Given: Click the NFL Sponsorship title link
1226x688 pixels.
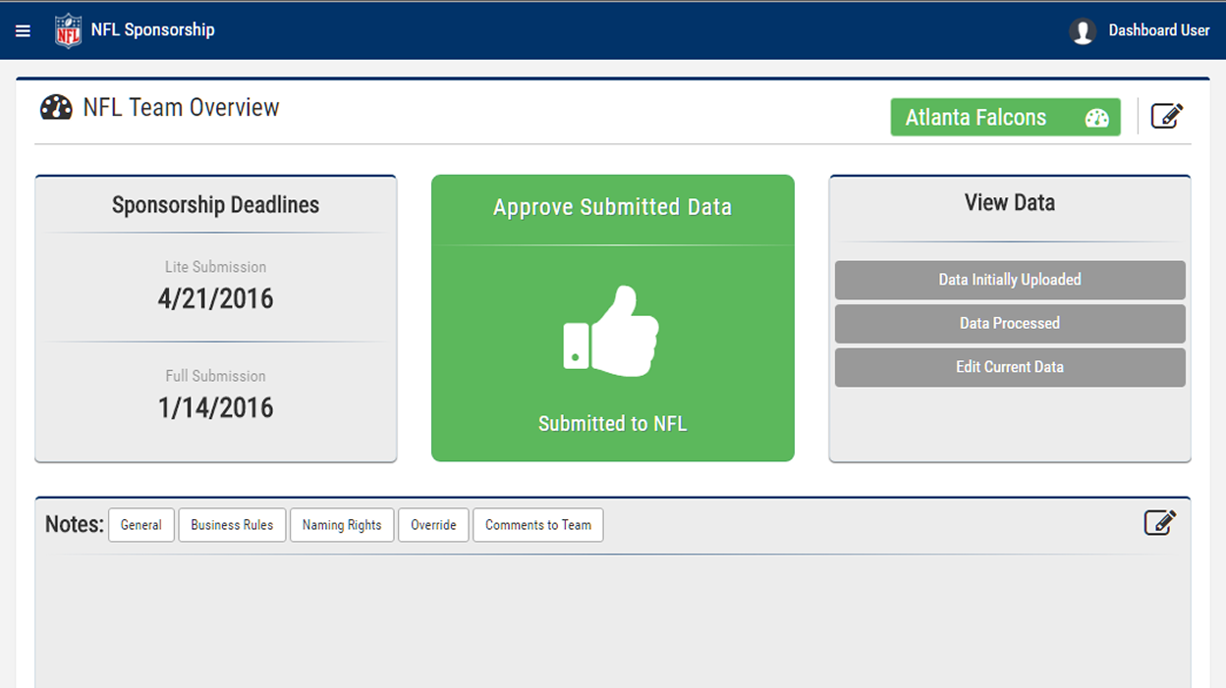Looking at the screenshot, I should [x=152, y=29].
